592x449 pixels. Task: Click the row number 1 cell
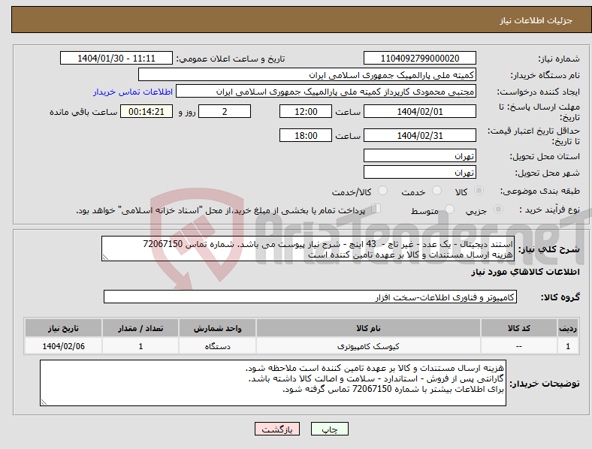[568, 346]
